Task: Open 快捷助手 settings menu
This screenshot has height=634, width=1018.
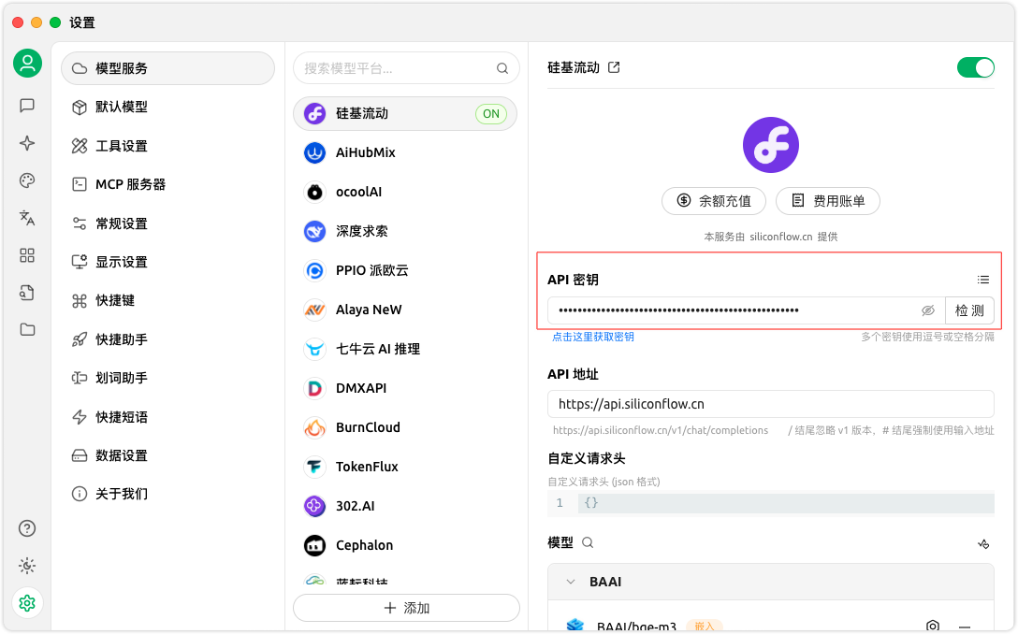Action: click(x=167, y=339)
